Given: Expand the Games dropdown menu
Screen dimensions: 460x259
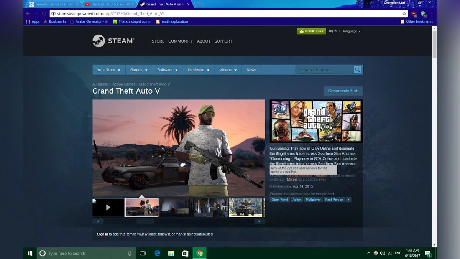Looking at the screenshot, I should [x=139, y=70].
